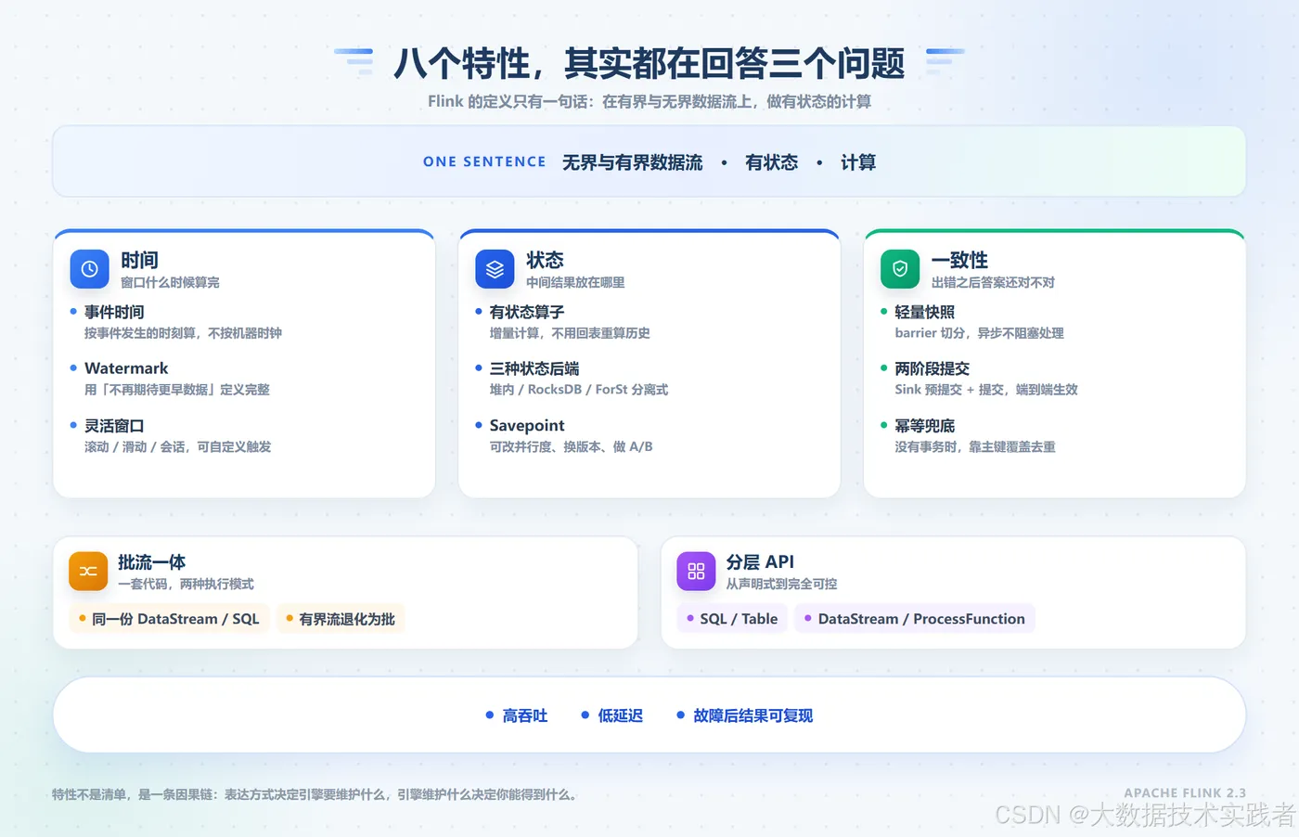Click the purple grid icon beside 分层 API

tap(696, 571)
